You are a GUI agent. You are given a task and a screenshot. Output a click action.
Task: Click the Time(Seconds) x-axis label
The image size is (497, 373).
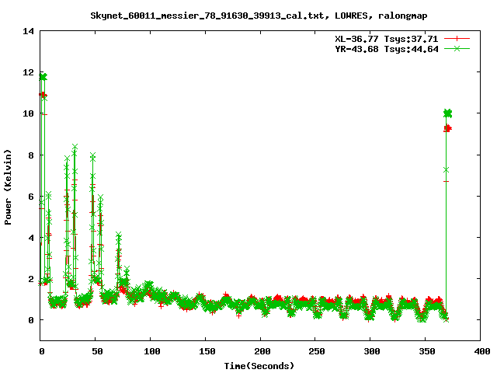(259, 366)
